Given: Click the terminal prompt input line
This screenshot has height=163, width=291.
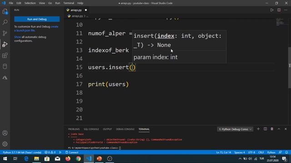Looking at the screenshot, I should pos(95,148).
